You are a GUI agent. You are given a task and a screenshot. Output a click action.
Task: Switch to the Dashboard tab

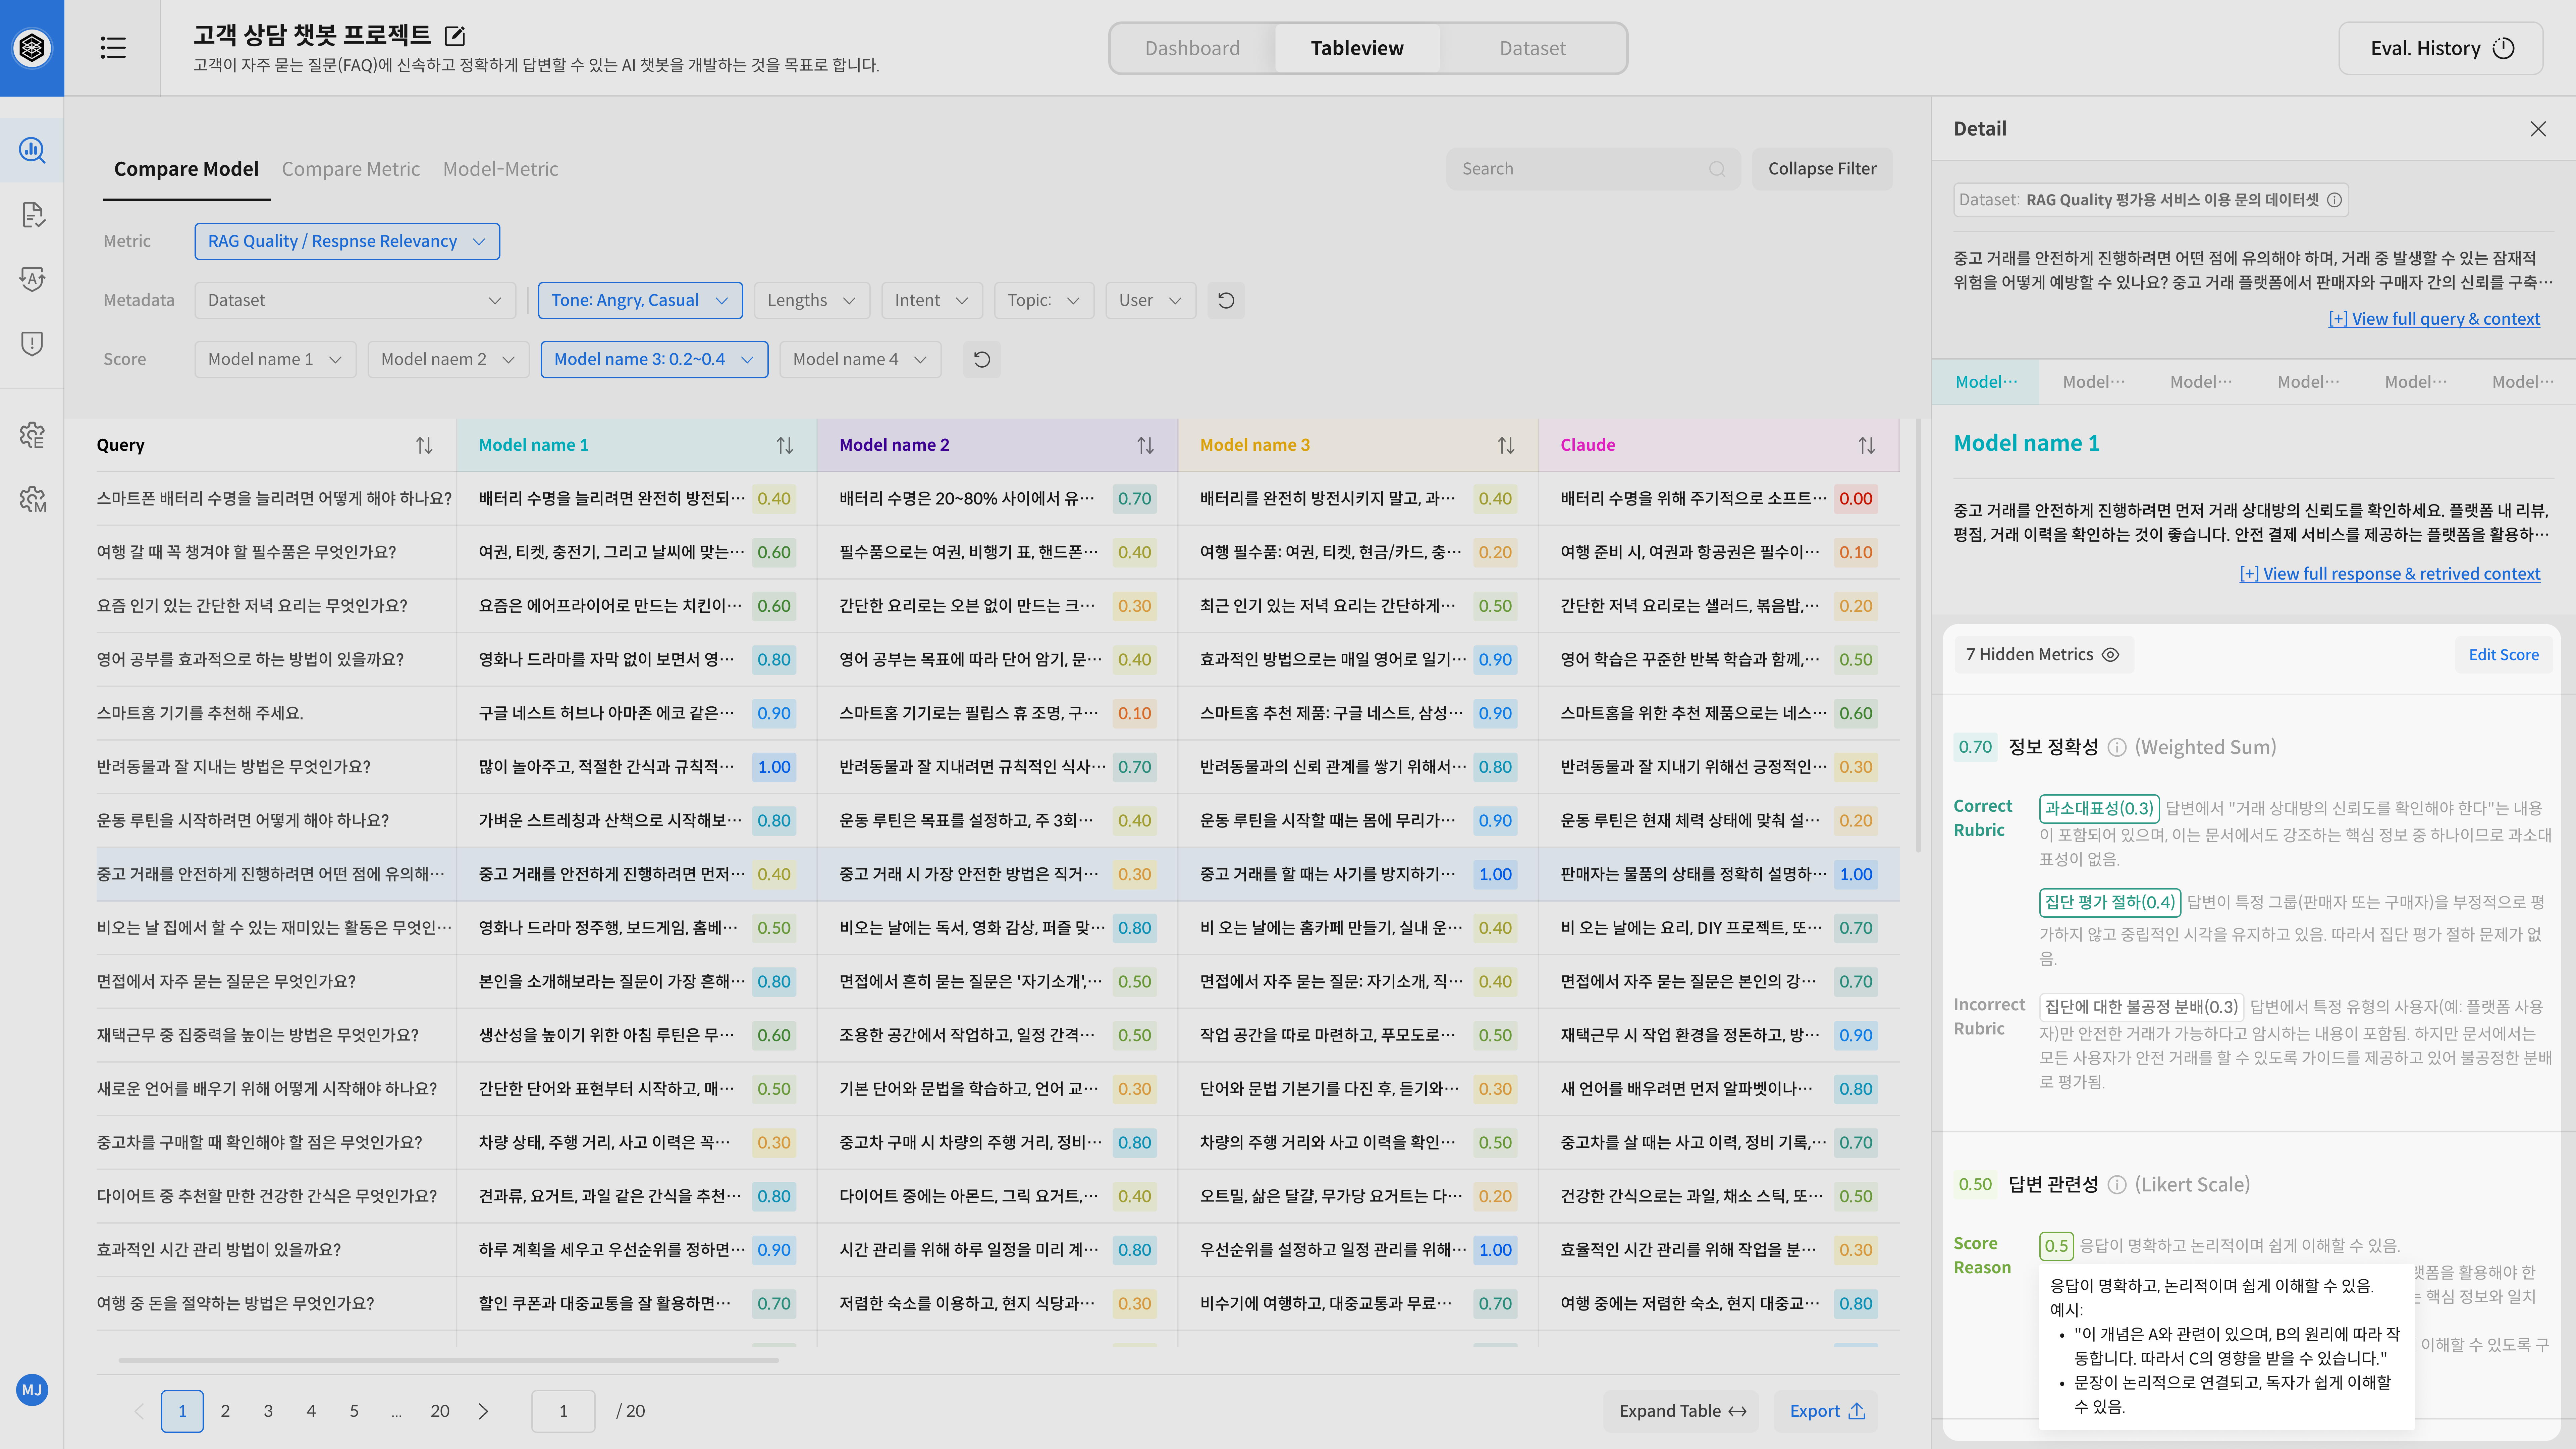(1192, 48)
